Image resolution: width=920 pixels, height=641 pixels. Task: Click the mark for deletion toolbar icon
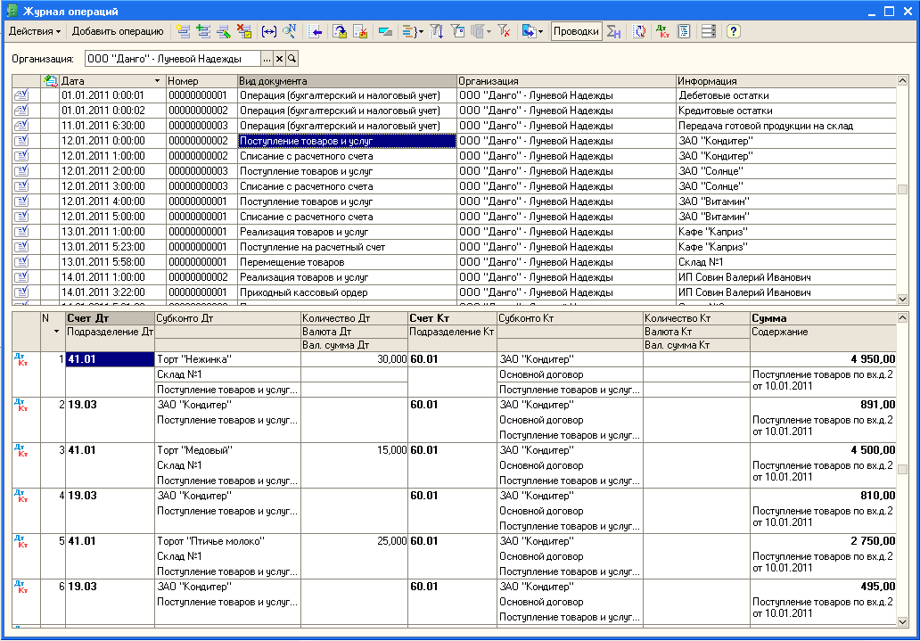(x=245, y=31)
